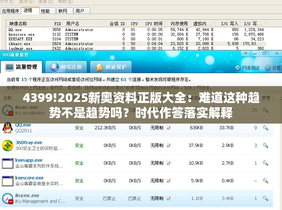Click the 212.3KB/S download speed of QQ.exe
This screenshot has height=210, width=282.
[x=105, y=128]
